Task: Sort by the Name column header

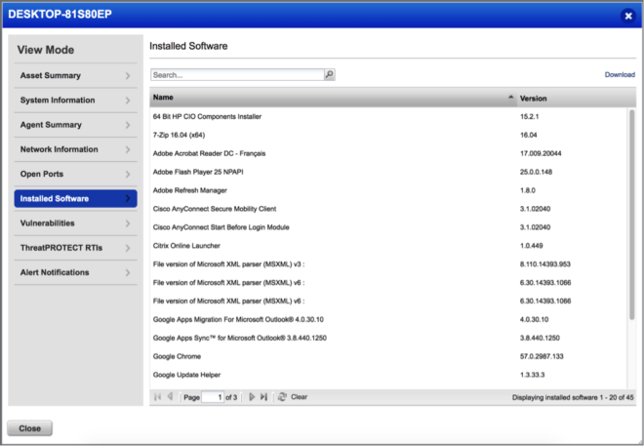Action: [x=333, y=98]
